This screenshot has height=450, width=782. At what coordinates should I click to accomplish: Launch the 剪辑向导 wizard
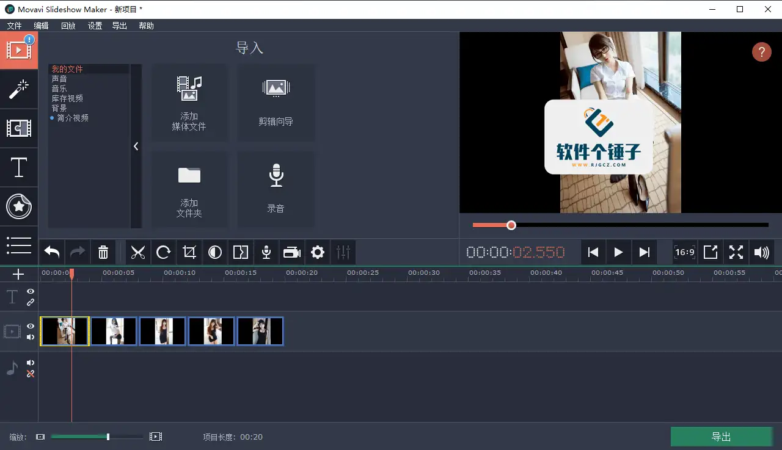[276, 103]
